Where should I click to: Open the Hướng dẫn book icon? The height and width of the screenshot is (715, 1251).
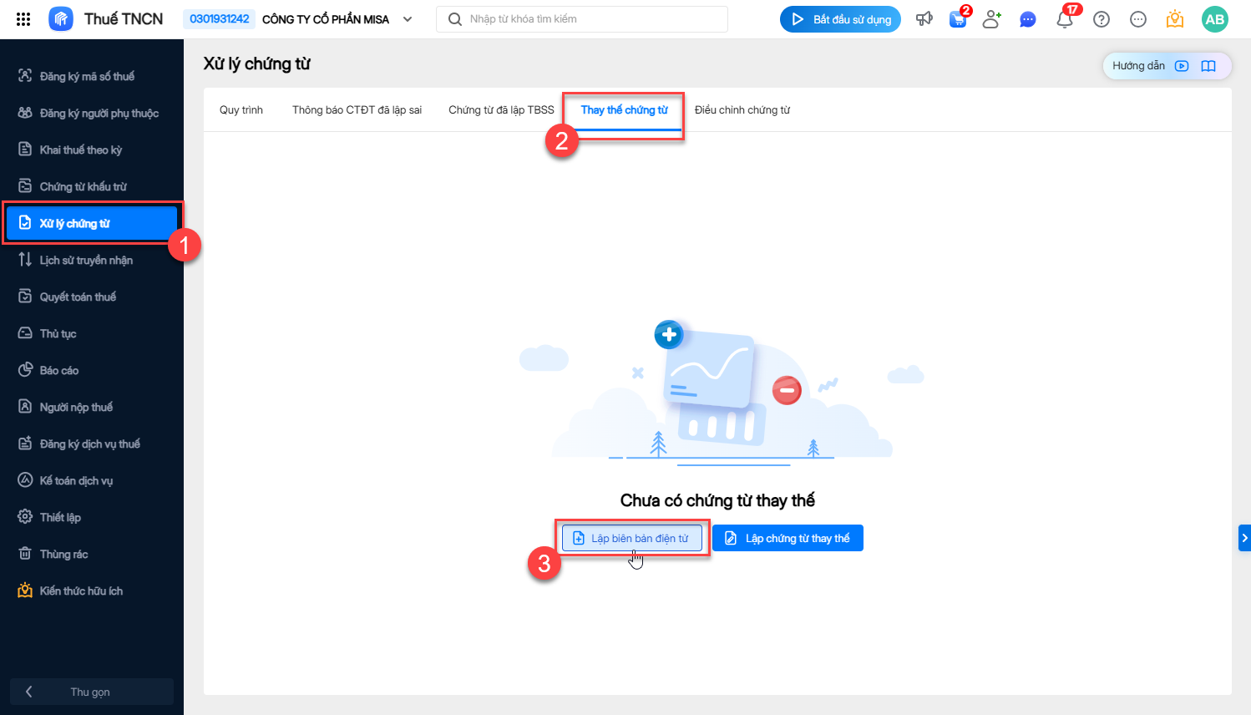click(1208, 66)
